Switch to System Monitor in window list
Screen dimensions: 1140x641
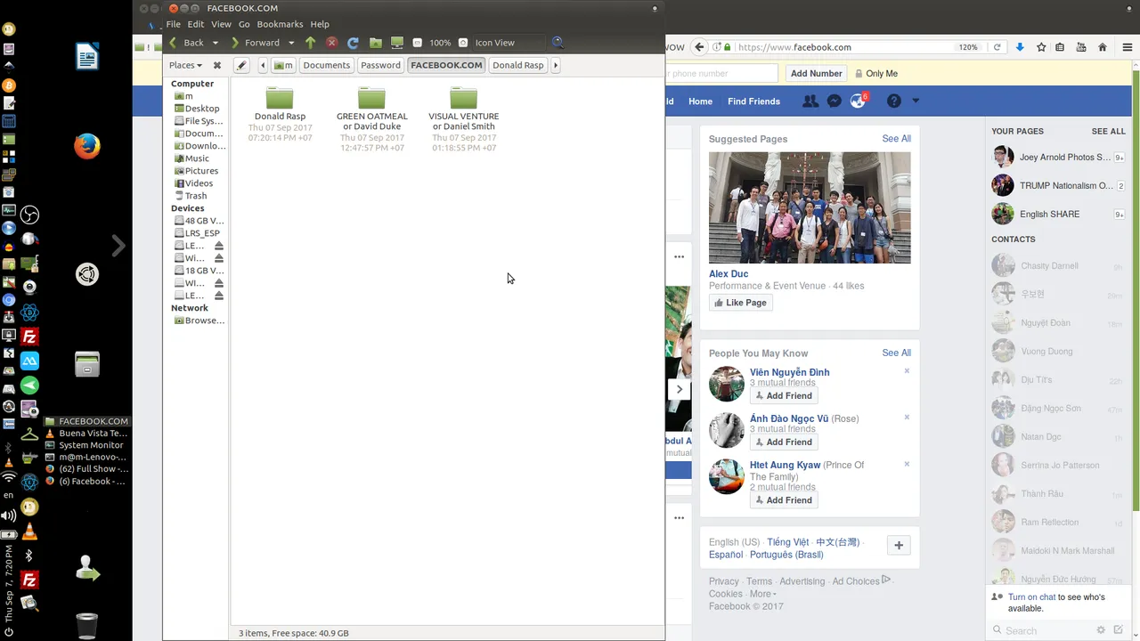86,445
